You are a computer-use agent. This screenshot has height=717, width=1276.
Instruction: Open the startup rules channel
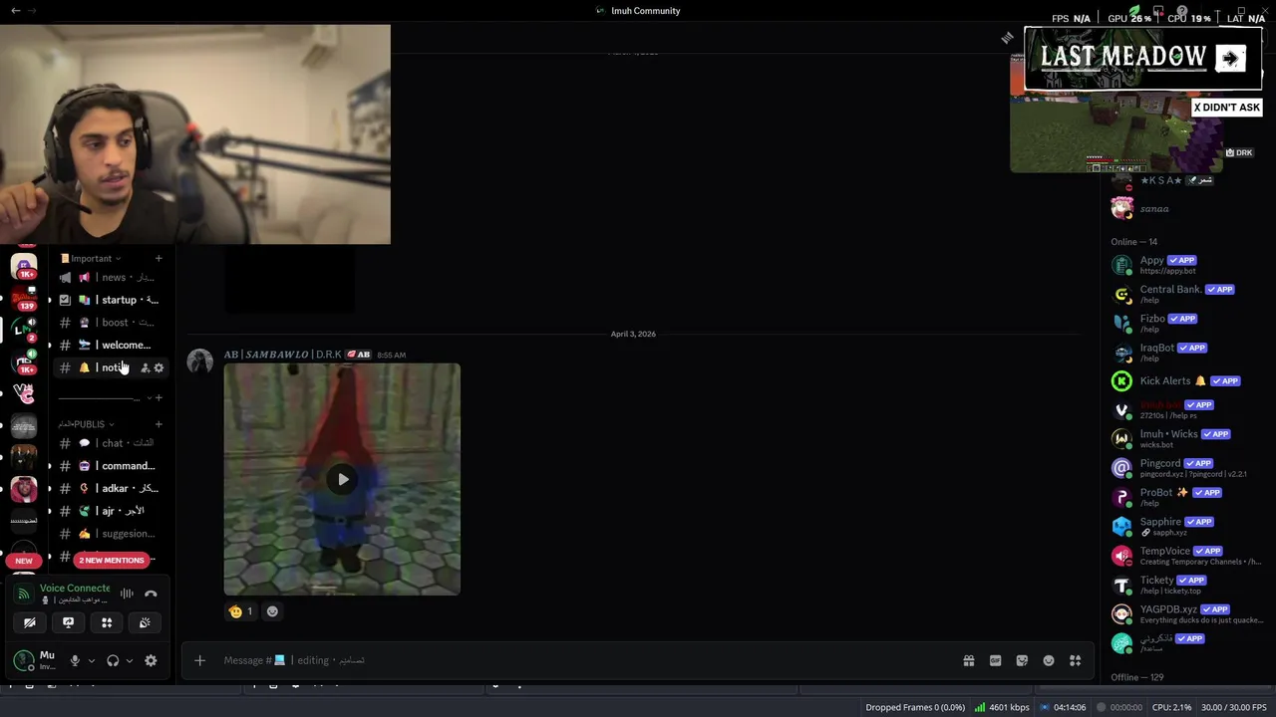pos(112,300)
